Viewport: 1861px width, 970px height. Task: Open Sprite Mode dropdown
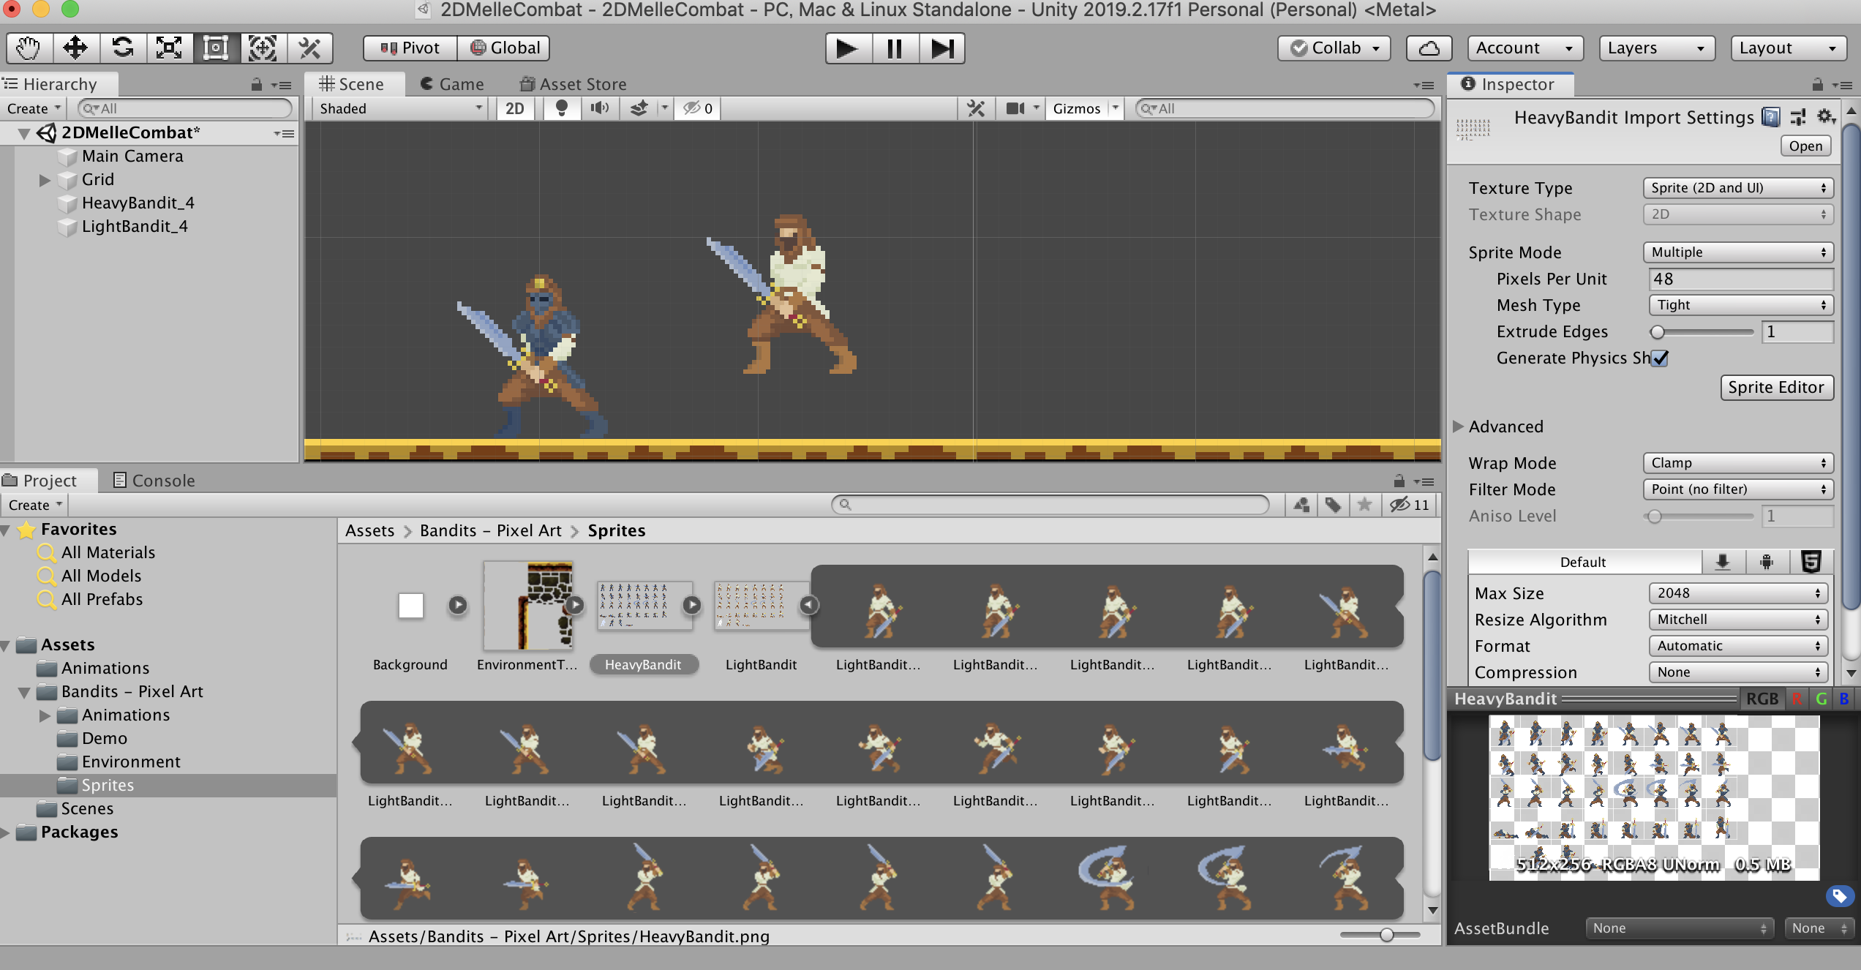click(1737, 252)
